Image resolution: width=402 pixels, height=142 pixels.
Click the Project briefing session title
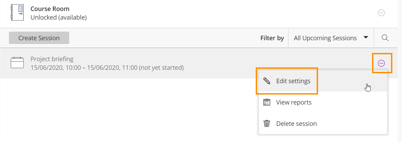52,59
